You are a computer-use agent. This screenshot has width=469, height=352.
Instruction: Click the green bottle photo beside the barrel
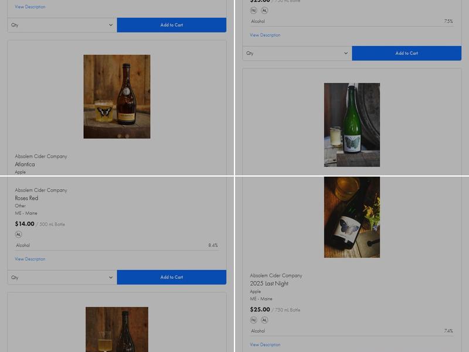pyautogui.click(x=352, y=125)
